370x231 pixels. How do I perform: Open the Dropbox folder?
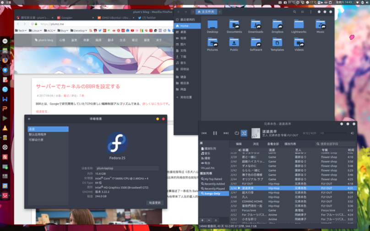click(277, 26)
